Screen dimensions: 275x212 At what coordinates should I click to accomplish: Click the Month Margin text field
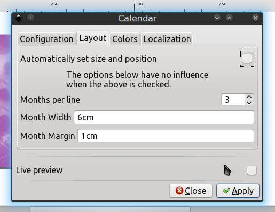[x=166, y=136]
